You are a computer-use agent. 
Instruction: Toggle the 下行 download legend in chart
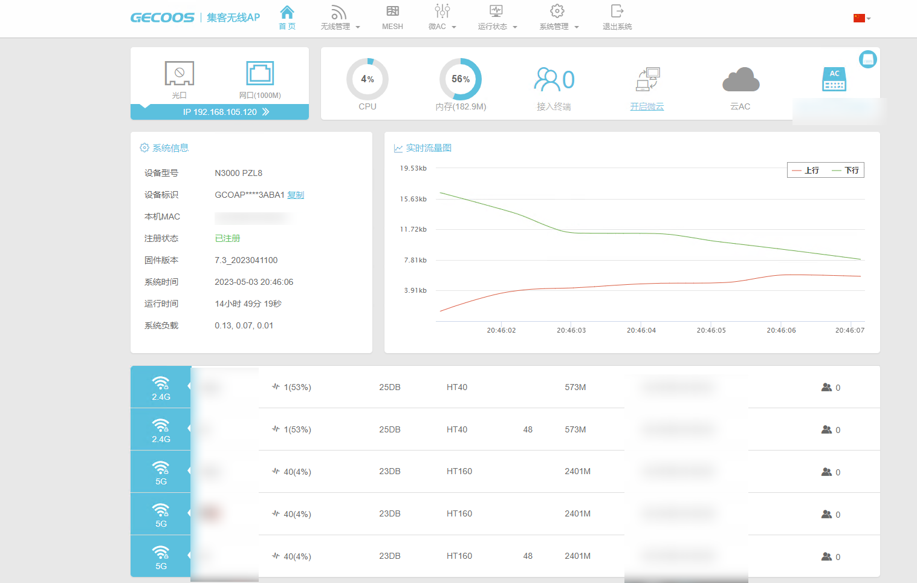tap(846, 171)
